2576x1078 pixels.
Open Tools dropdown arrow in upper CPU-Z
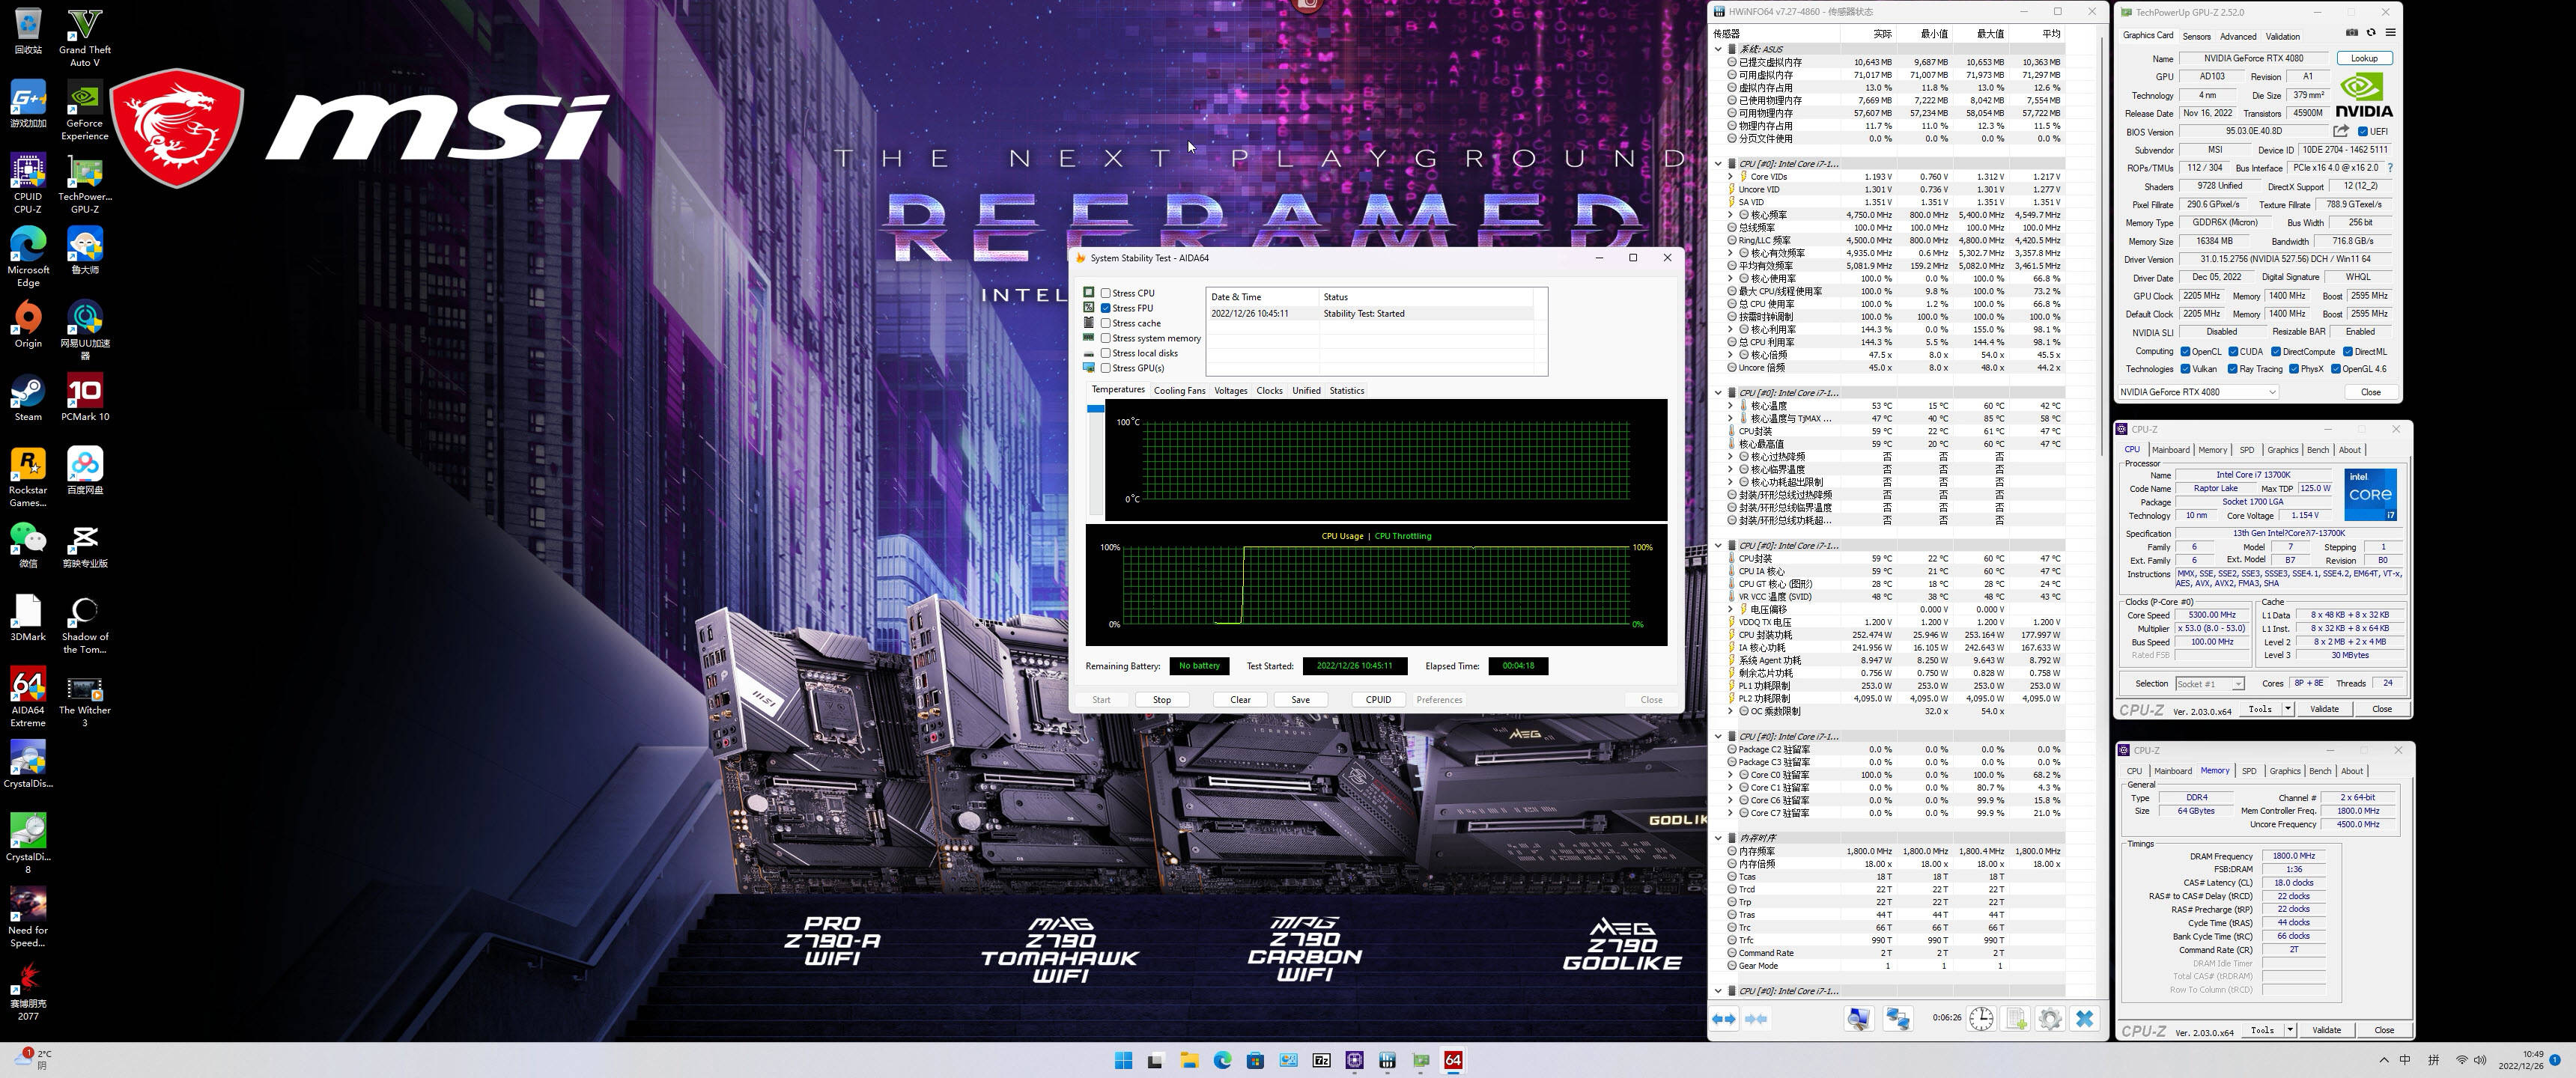[x=2287, y=709]
